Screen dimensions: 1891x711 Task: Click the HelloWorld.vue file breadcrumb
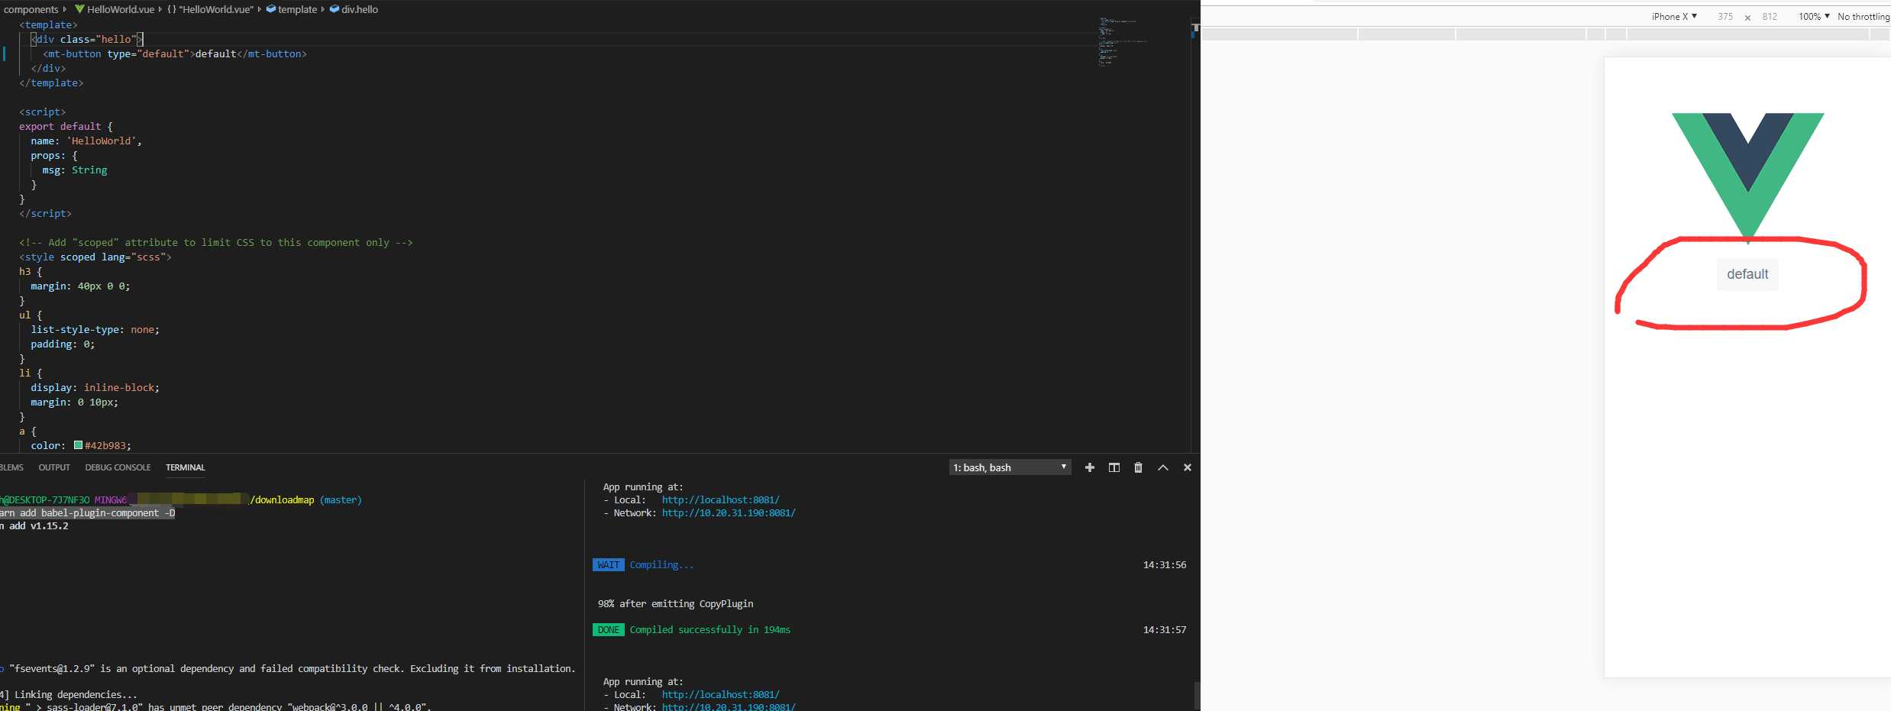[x=120, y=9]
